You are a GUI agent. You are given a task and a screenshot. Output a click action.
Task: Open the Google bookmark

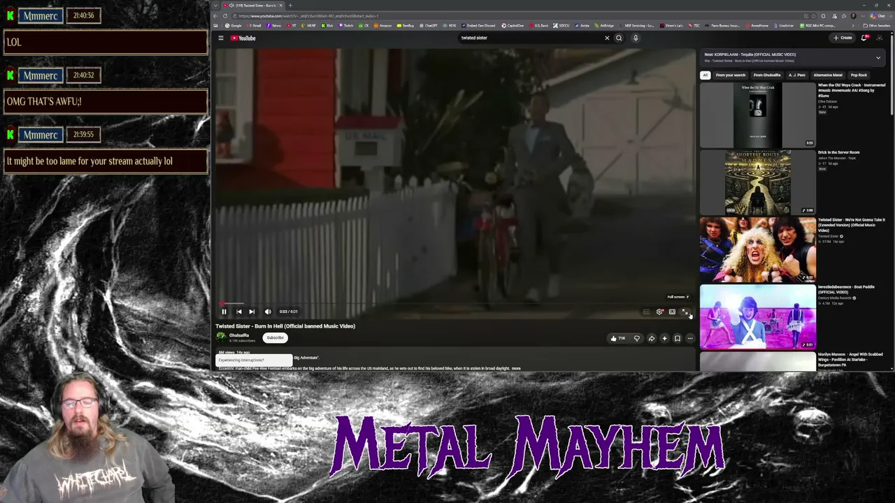pyautogui.click(x=234, y=26)
